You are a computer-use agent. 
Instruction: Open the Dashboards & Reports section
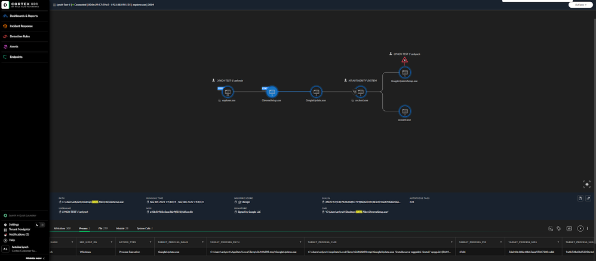click(23, 16)
